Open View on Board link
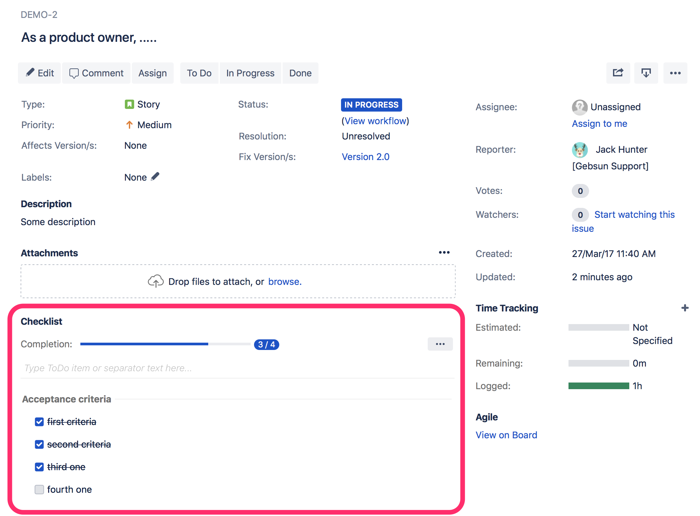This screenshot has height=516, width=700. [x=506, y=435]
